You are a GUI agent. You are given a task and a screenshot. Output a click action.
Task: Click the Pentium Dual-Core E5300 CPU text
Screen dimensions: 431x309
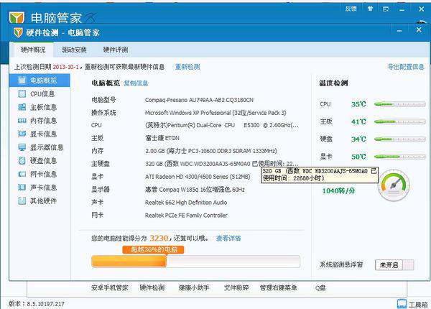[x=221, y=125]
